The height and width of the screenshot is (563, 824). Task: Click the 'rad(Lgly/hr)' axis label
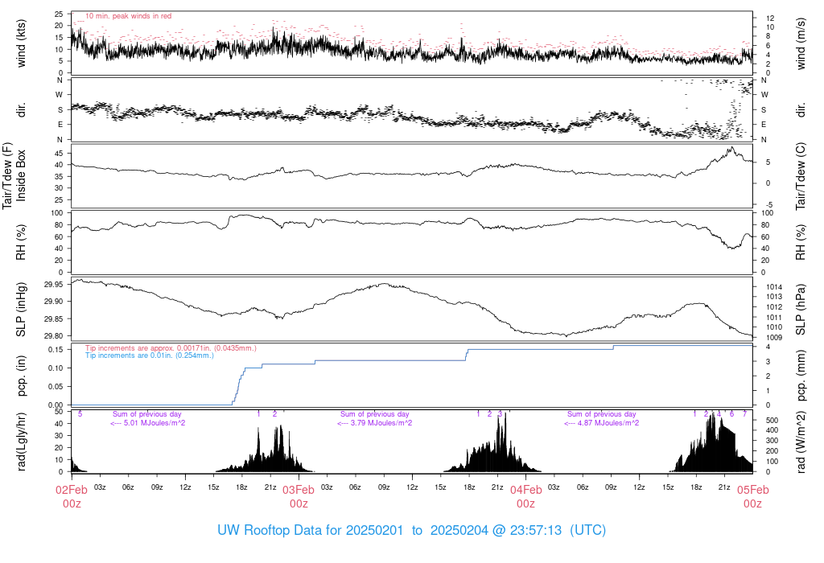[21, 442]
